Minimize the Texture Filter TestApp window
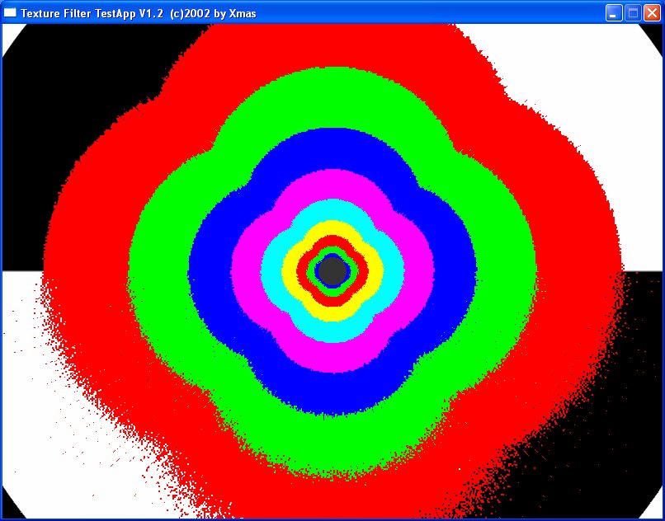Image resolution: width=665 pixels, height=521 pixels. click(613, 13)
